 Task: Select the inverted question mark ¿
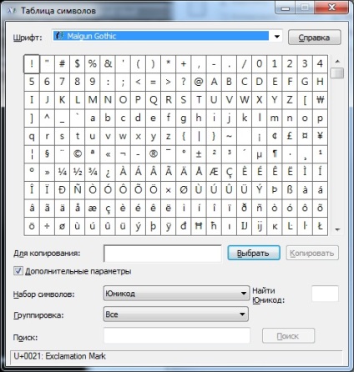click(108, 172)
